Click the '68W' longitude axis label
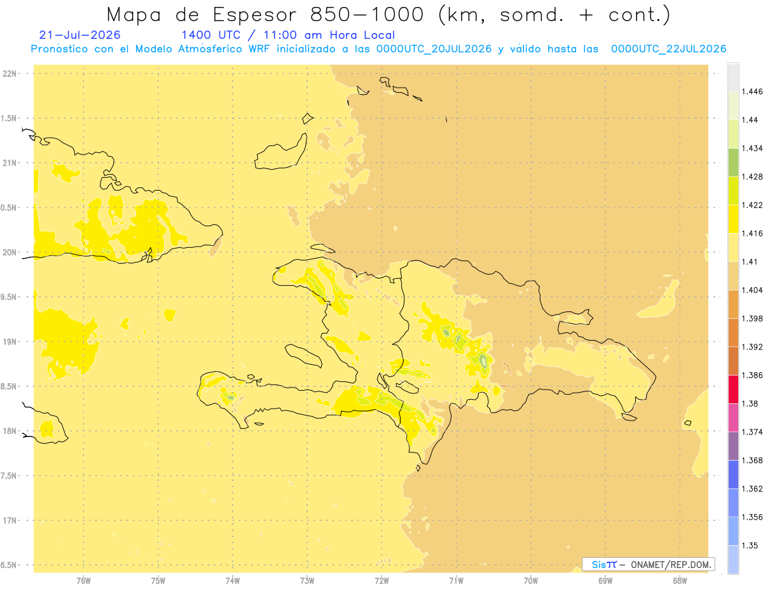The image size is (763, 589). 680,580
